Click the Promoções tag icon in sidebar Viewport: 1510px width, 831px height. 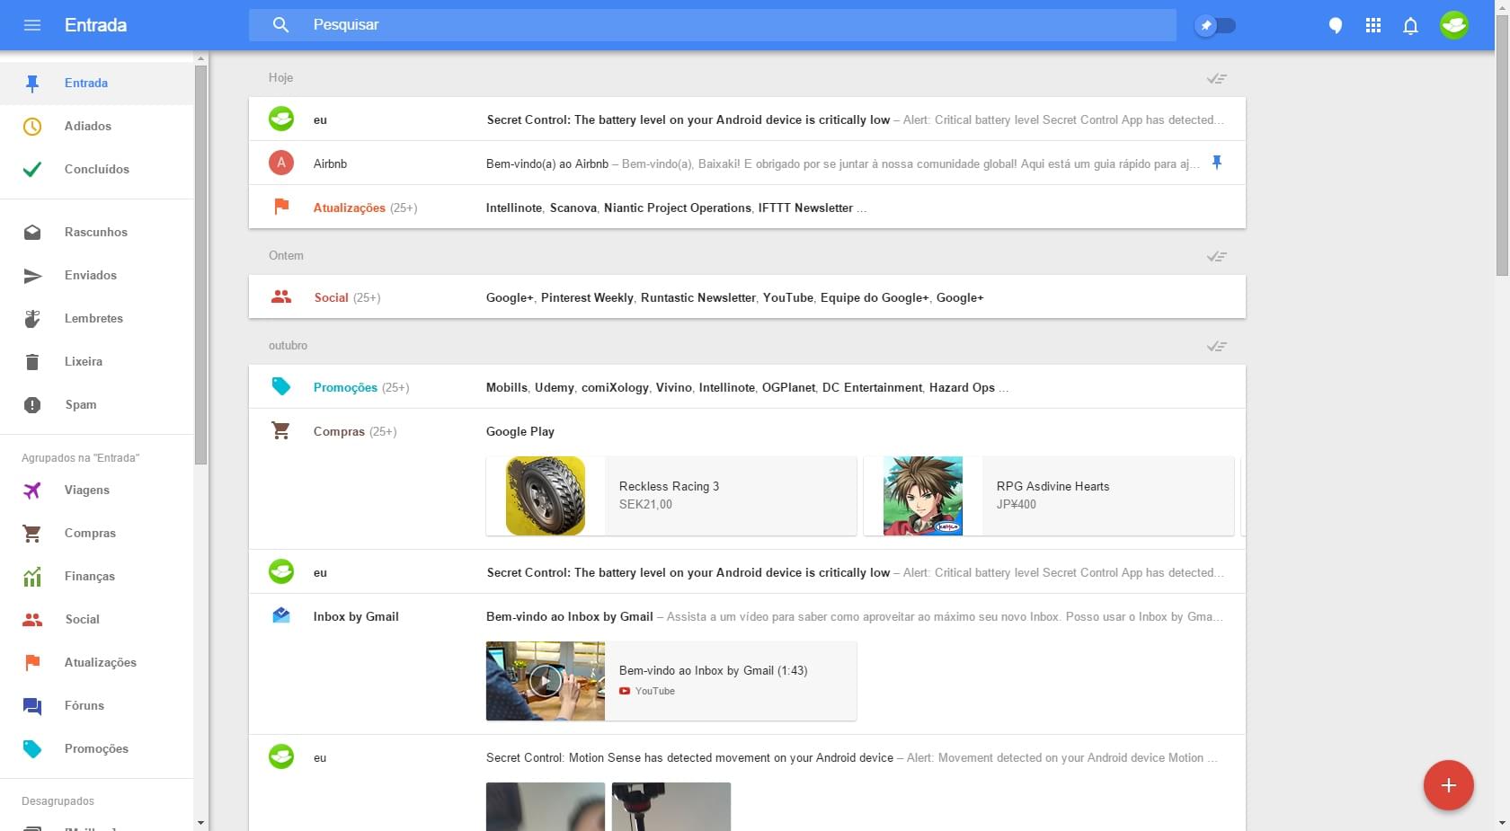(x=32, y=749)
